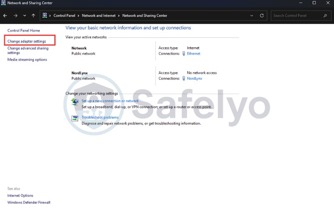This screenshot has height=209, width=334.
Task: Minimize the Network and Sharing Center window
Action: click(x=301, y=3)
